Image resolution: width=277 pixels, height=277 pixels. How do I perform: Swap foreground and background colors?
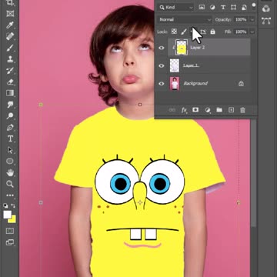[x=13, y=205]
